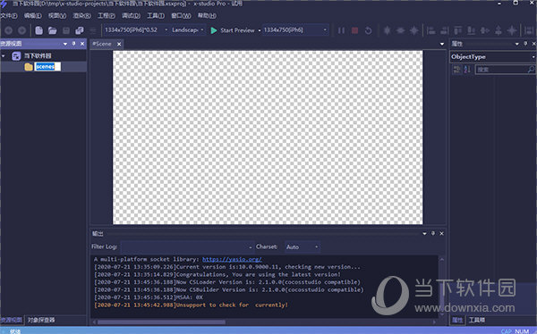Stop the preview with the red square

354,30
